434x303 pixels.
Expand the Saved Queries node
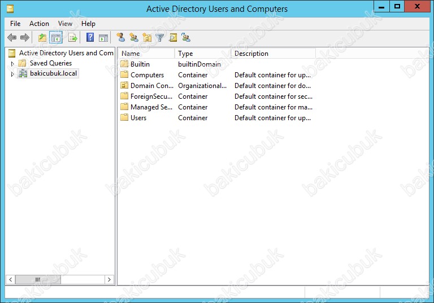point(12,64)
